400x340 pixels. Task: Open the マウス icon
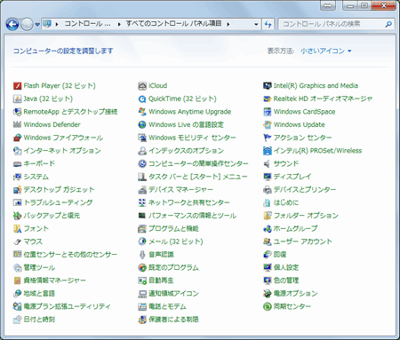[x=17, y=241]
